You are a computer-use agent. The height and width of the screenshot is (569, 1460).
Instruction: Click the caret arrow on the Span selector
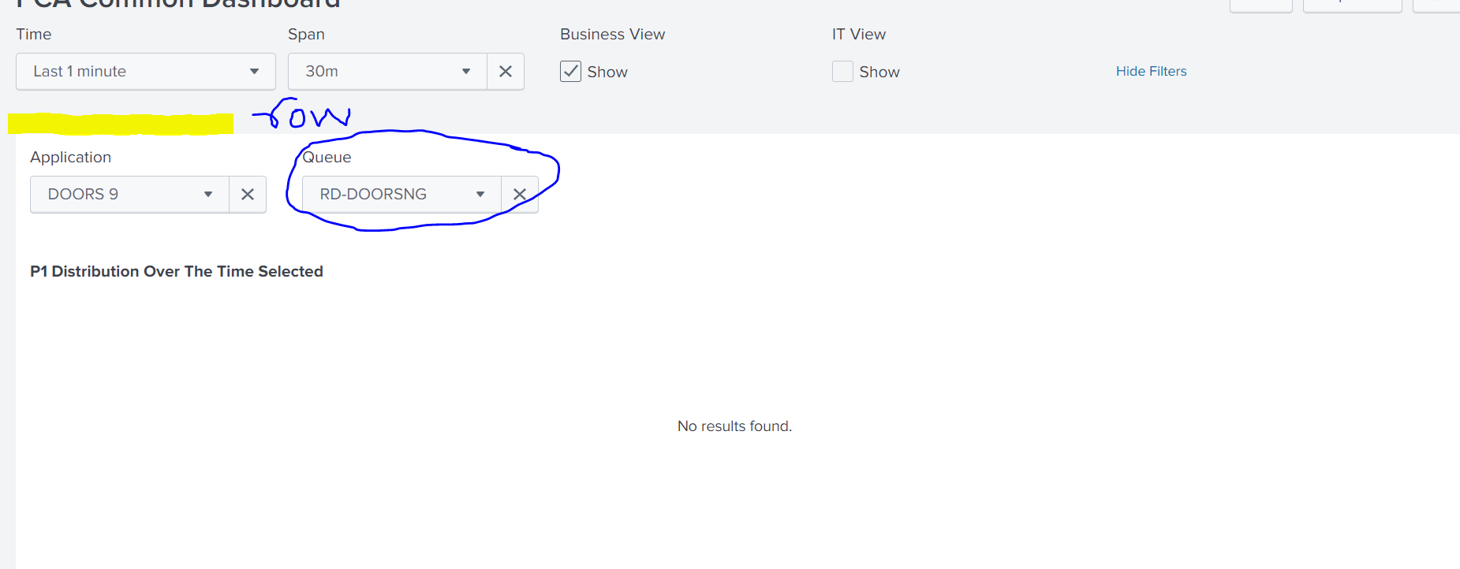tap(465, 71)
